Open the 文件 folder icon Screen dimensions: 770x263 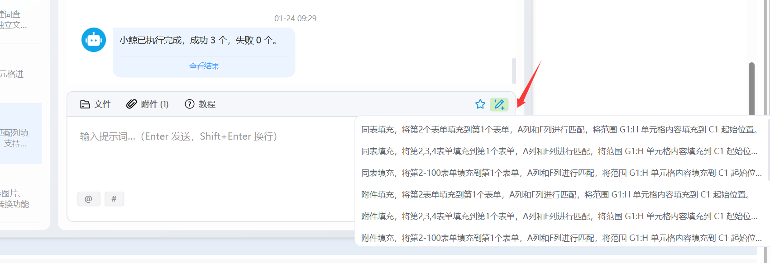(85, 104)
